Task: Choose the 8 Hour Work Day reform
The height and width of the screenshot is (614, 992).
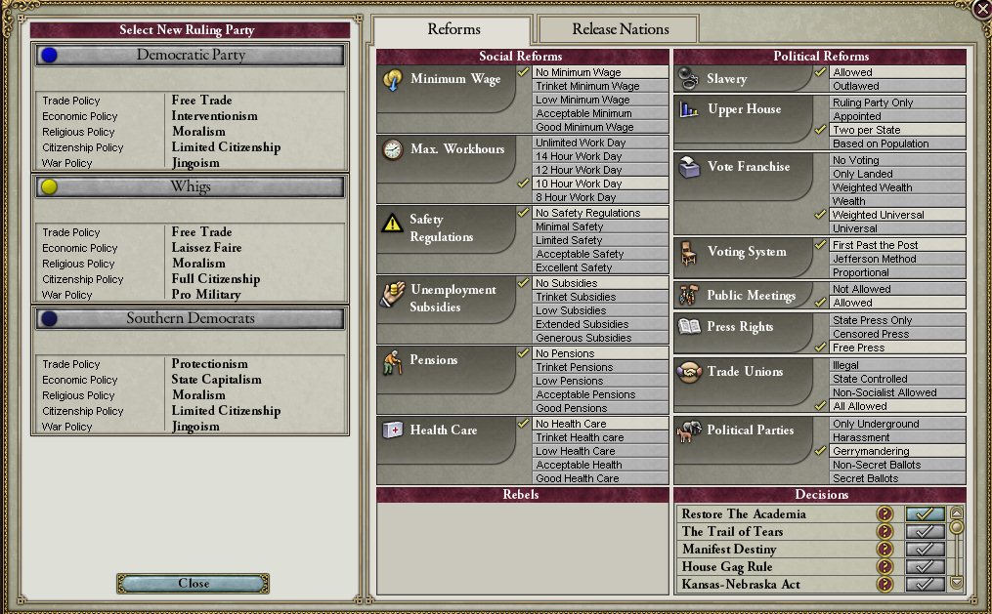Action: pos(600,197)
